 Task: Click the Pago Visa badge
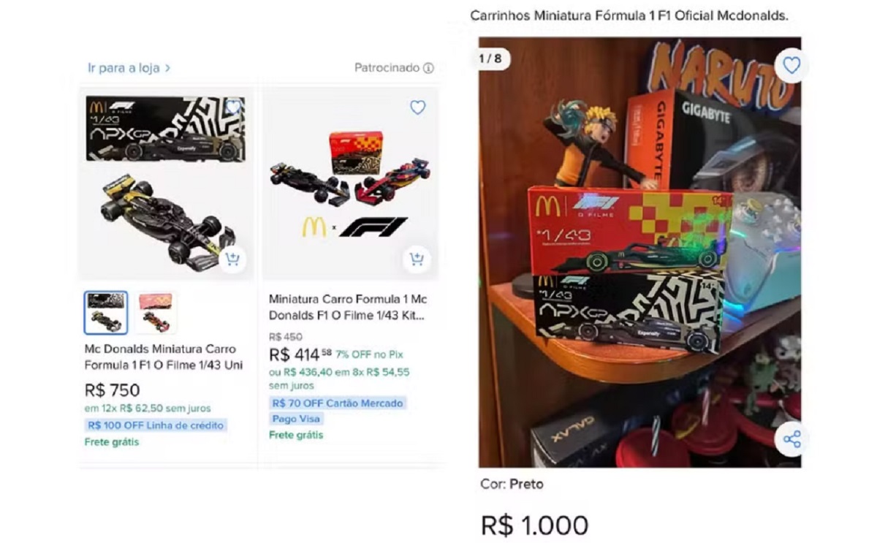click(x=296, y=419)
